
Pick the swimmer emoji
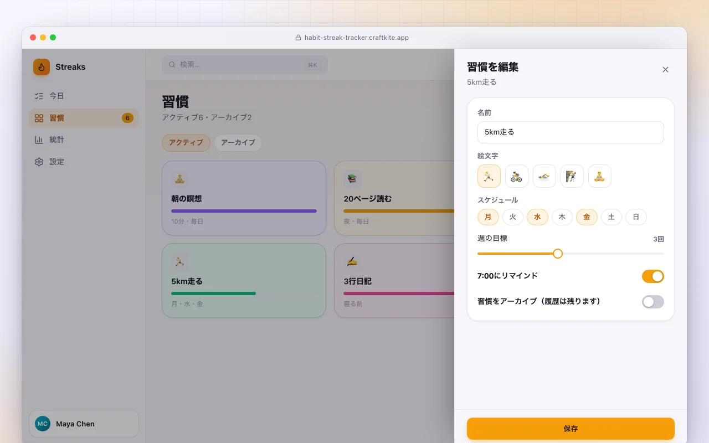pos(544,176)
